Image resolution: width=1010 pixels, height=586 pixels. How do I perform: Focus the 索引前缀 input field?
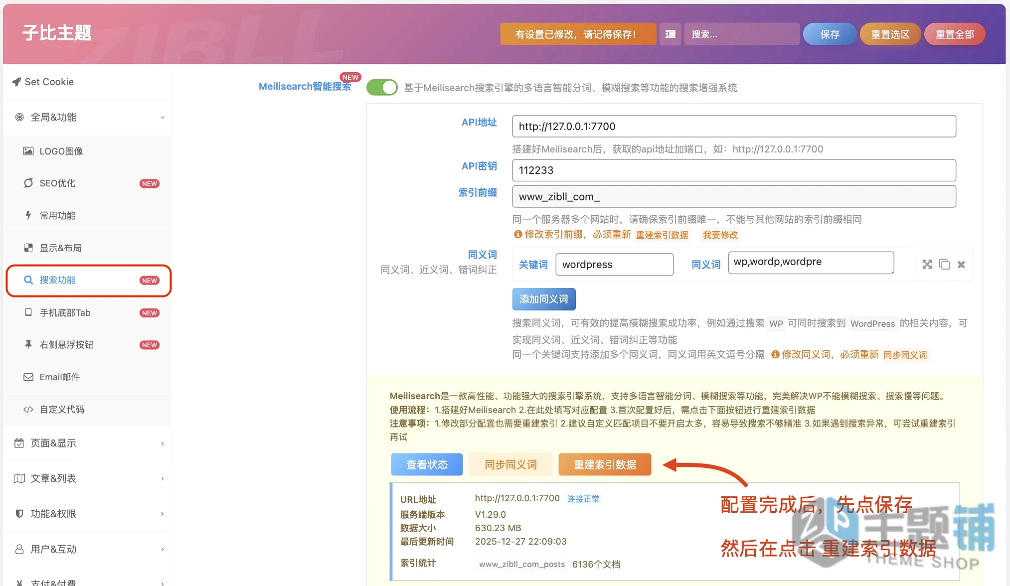pos(734,197)
